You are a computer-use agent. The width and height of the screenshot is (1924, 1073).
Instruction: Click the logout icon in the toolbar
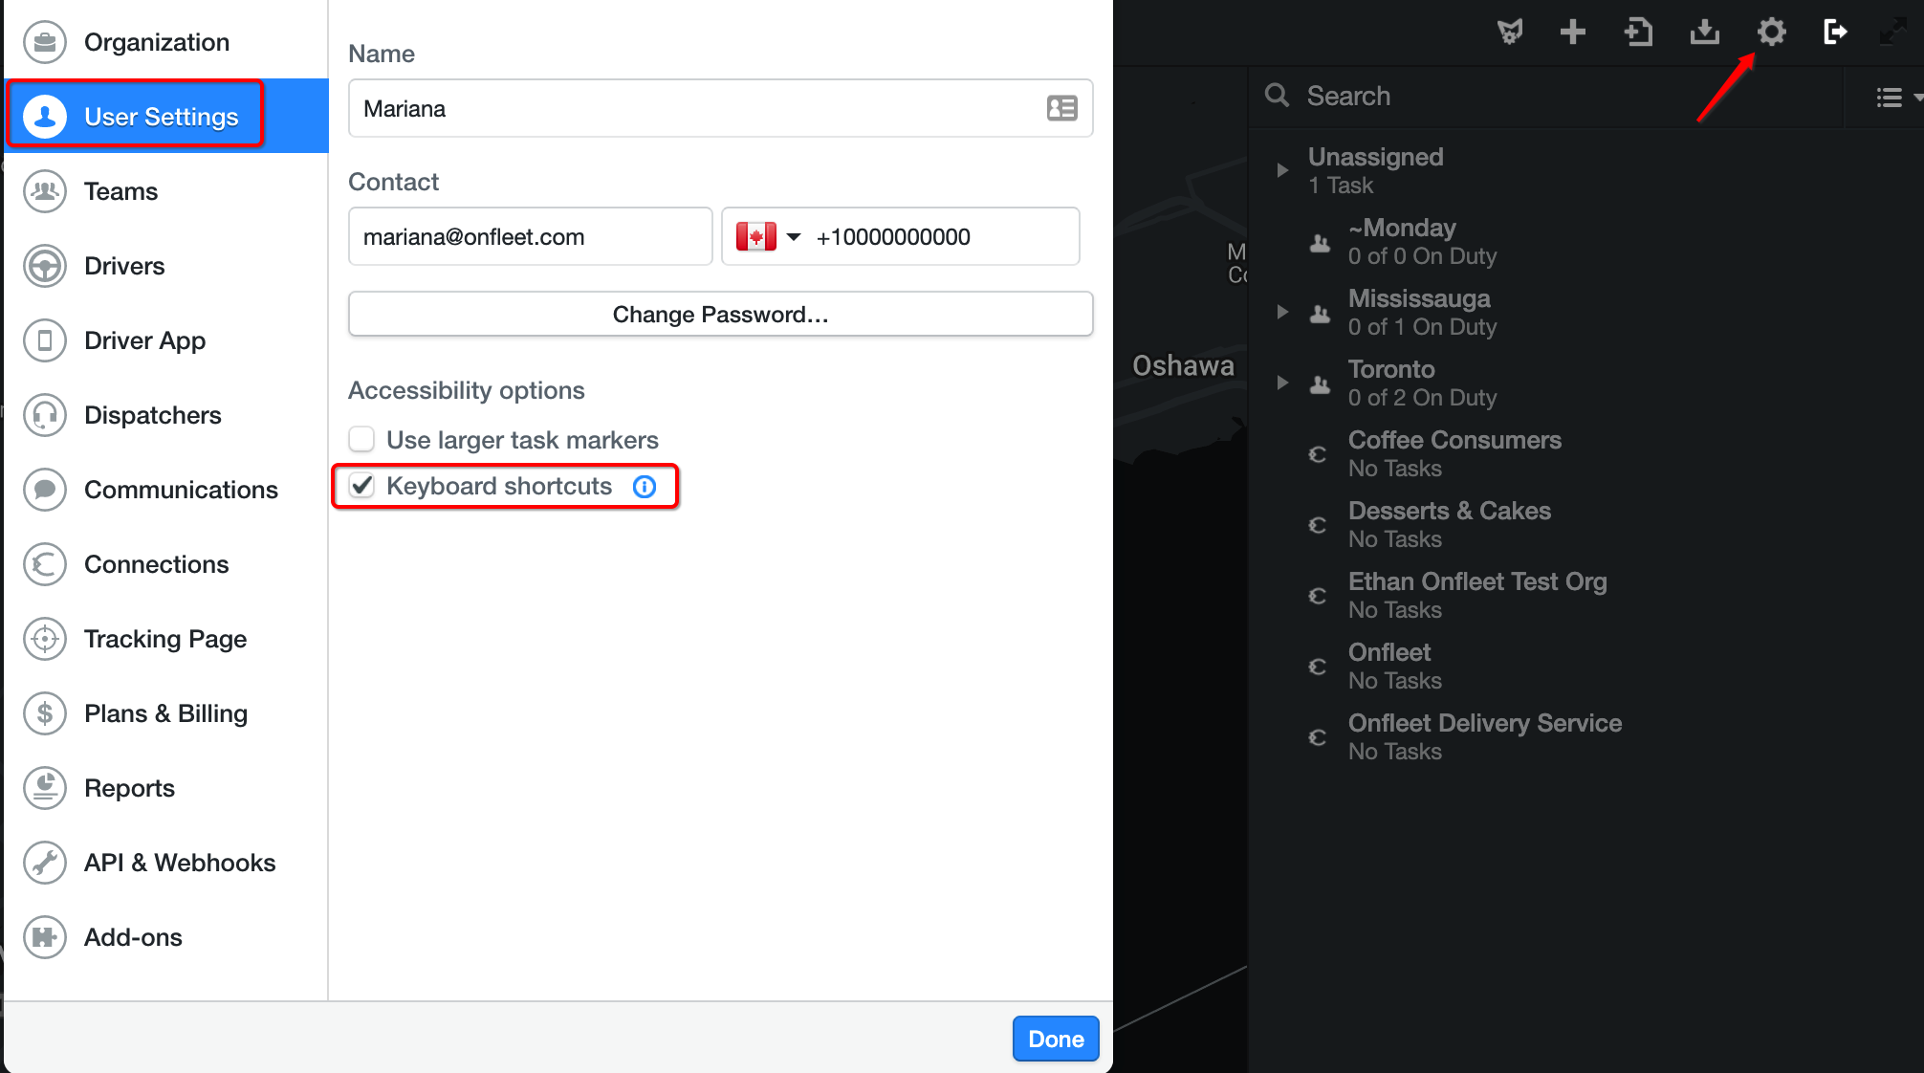tap(1835, 32)
